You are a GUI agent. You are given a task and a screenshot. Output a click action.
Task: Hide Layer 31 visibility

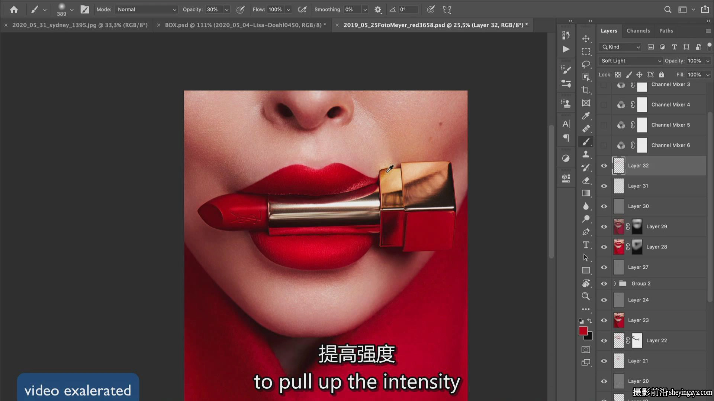604,186
